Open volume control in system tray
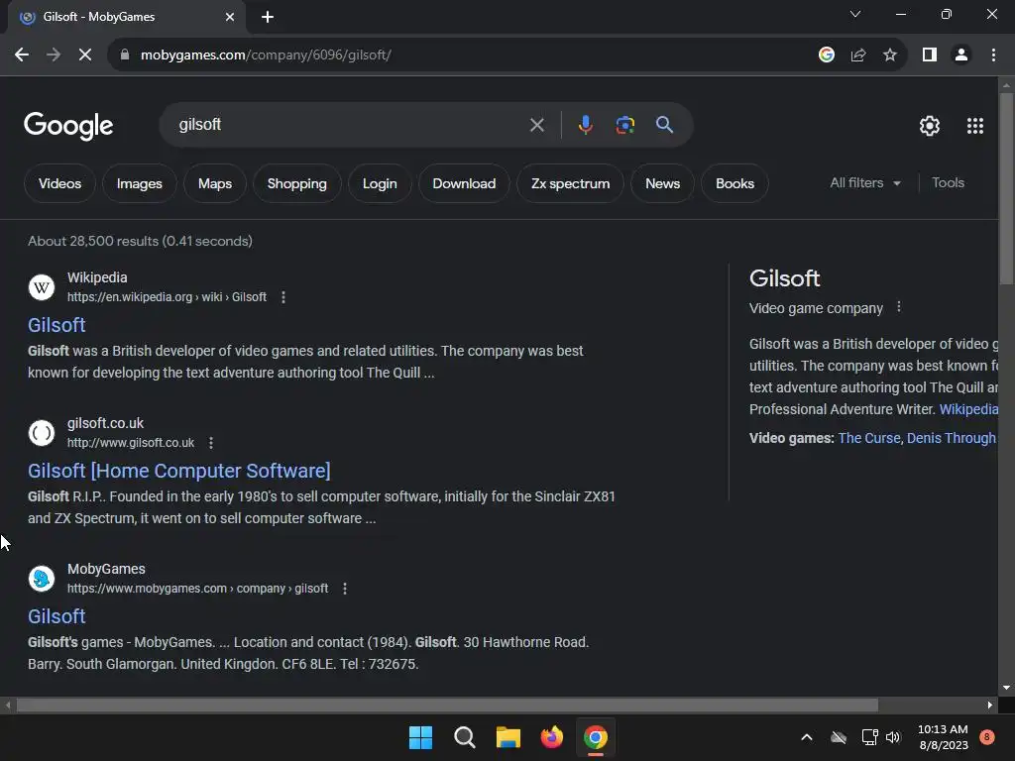The width and height of the screenshot is (1015, 761). (x=893, y=737)
